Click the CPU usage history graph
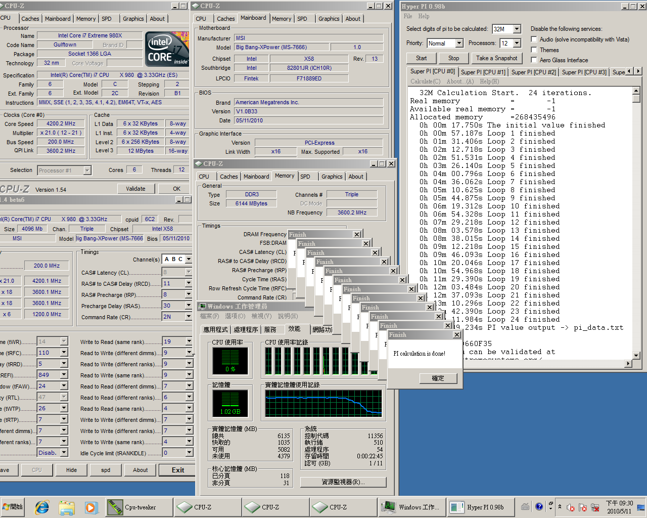The width and height of the screenshot is (647, 518). [x=323, y=361]
